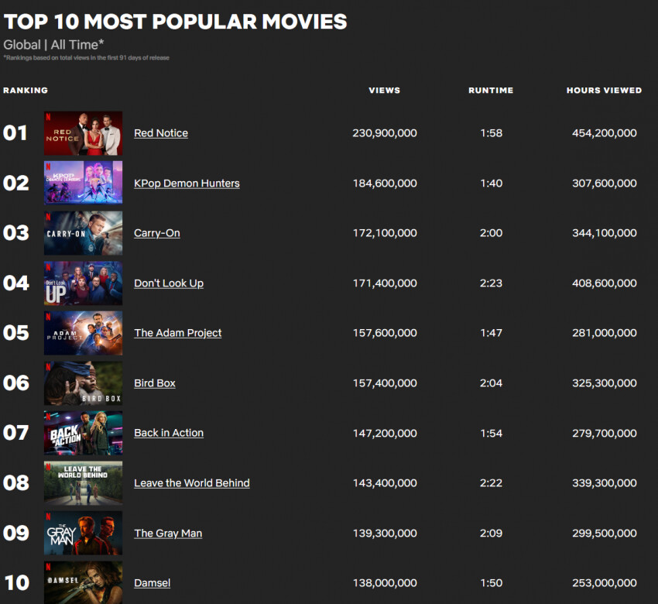Select runtime 2:00 for Carry-On

tap(491, 233)
